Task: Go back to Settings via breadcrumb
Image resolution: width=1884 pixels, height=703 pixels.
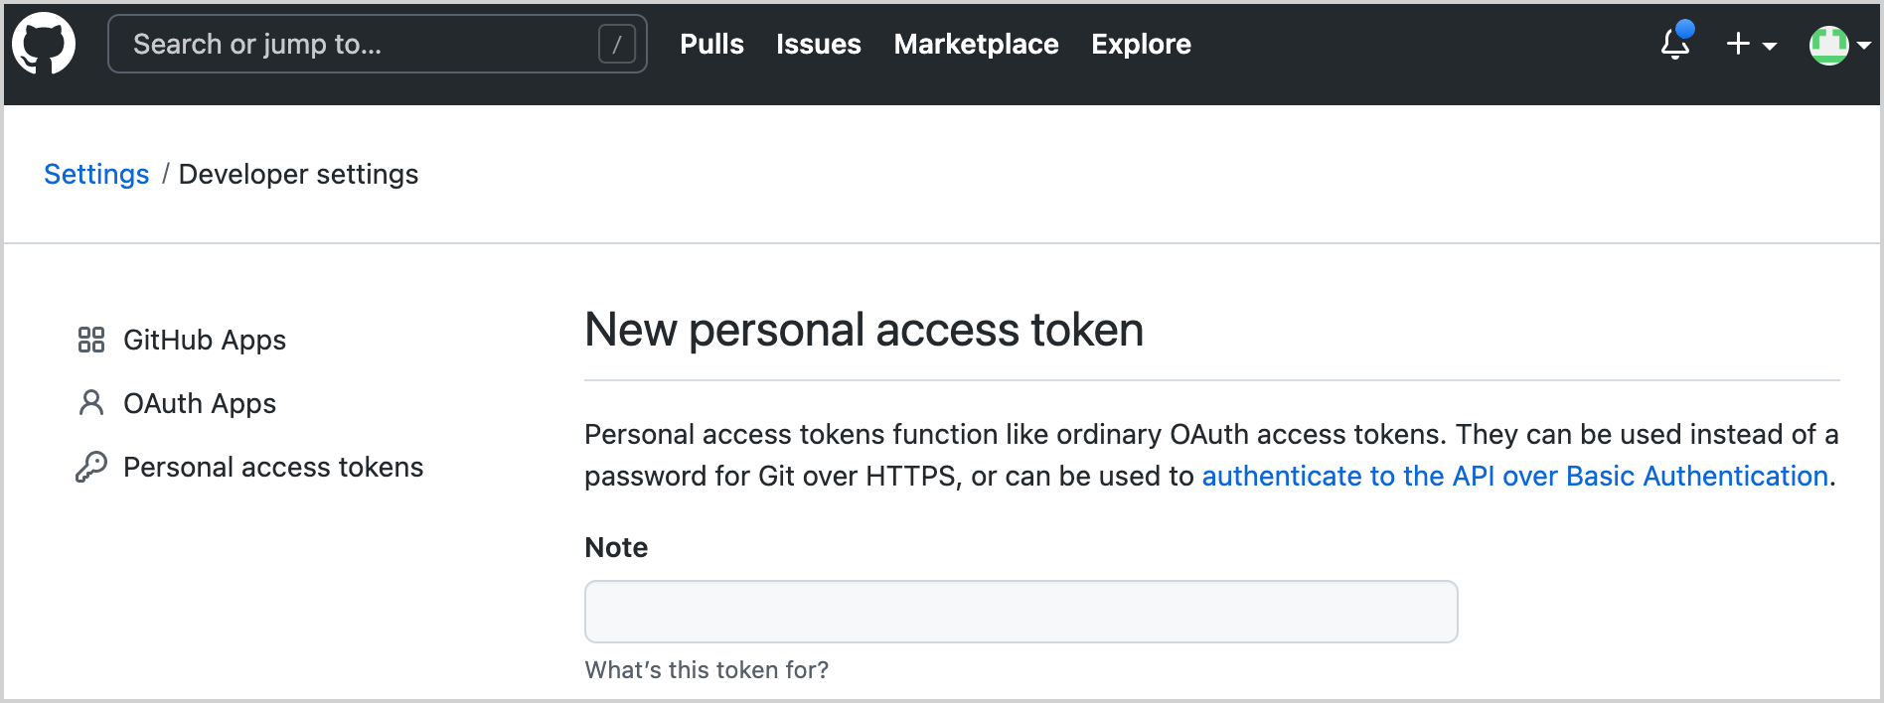Action: coord(95,174)
